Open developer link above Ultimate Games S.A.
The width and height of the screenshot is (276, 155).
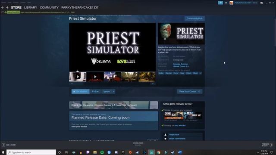tap(180, 64)
